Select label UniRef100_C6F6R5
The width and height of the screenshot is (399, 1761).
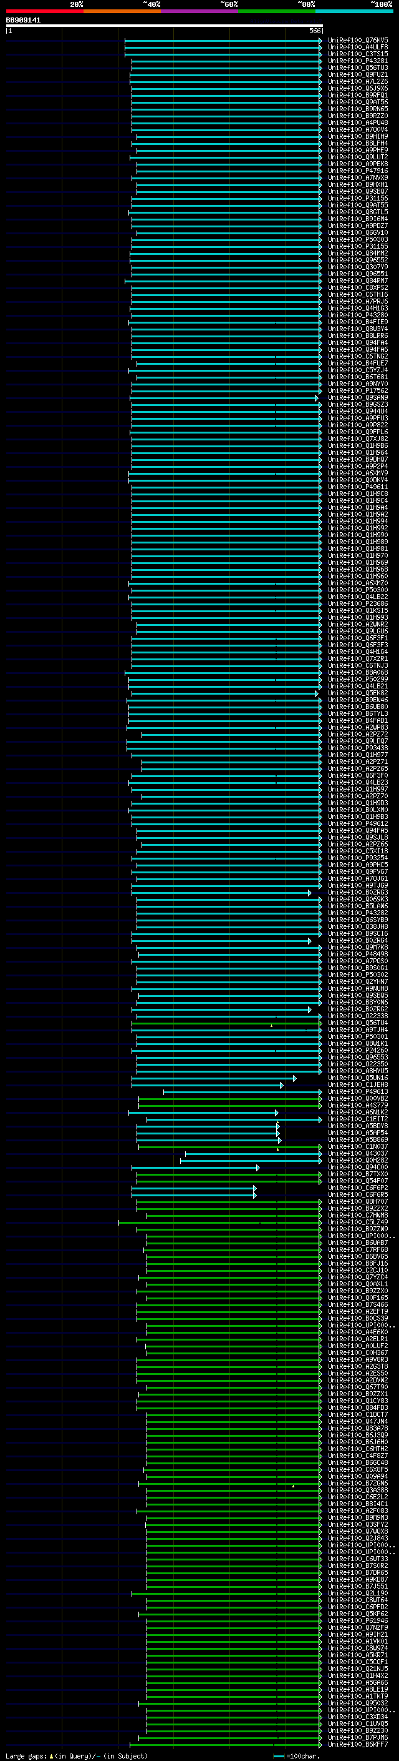358,1194
